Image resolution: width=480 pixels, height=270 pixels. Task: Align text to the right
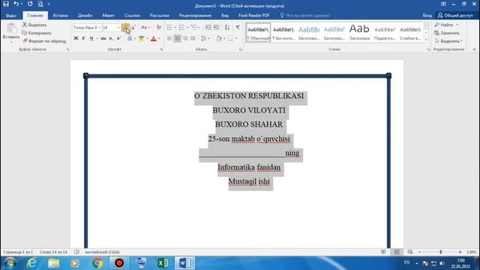click(185, 38)
